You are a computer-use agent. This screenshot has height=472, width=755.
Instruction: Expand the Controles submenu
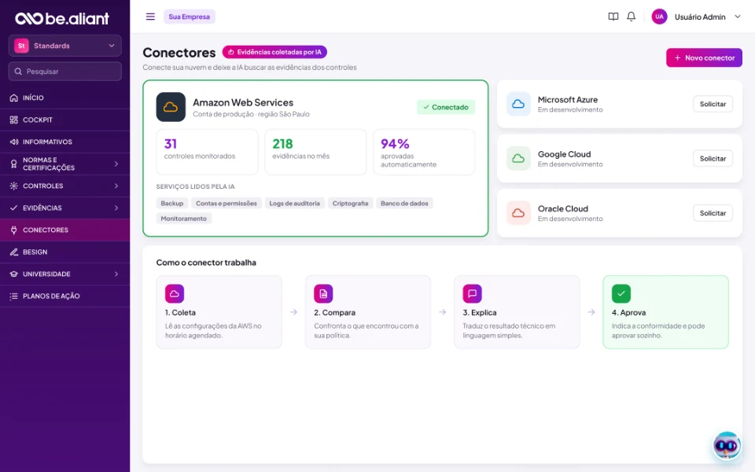(116, 186)
